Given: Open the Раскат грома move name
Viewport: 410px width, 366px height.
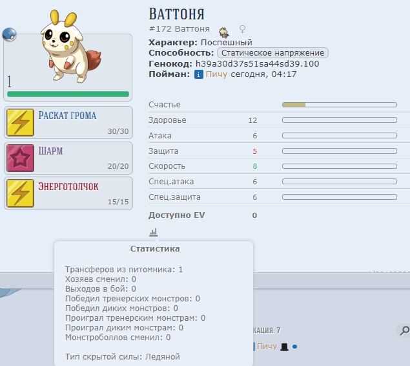Looking at the screenshot, I should pyautogui.click(x=67, y=116).
